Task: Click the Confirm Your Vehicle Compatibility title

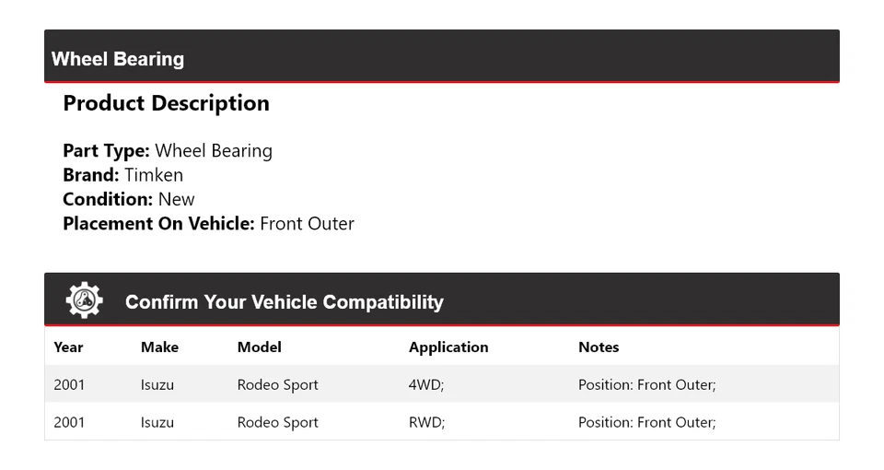Action: tap(284, 302)
